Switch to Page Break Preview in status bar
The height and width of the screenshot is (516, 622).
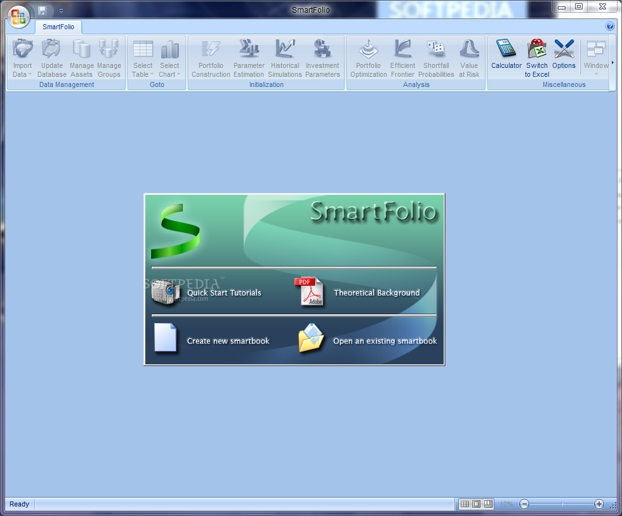point(488,504)
